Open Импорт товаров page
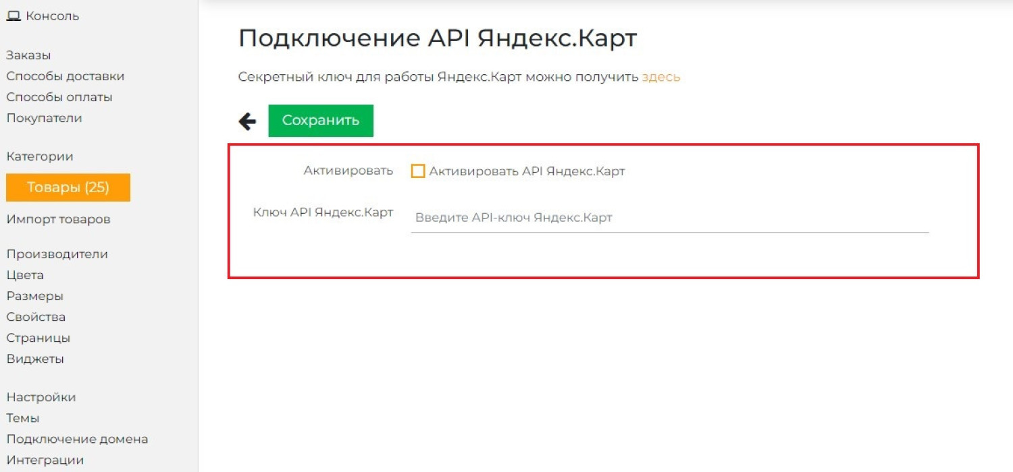This screenshot has width=1013, height=472. click(x=58, y=219)
